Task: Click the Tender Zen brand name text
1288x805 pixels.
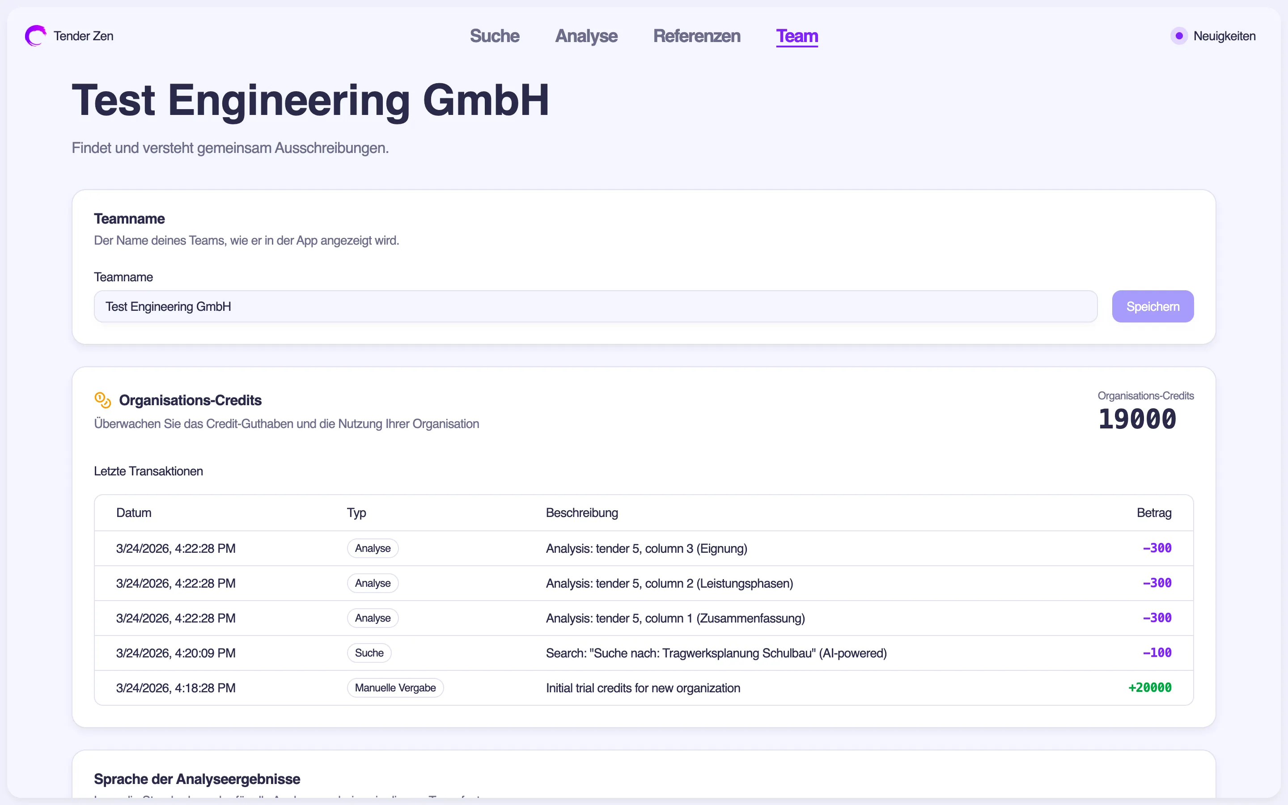Action: tap(84, 36)
